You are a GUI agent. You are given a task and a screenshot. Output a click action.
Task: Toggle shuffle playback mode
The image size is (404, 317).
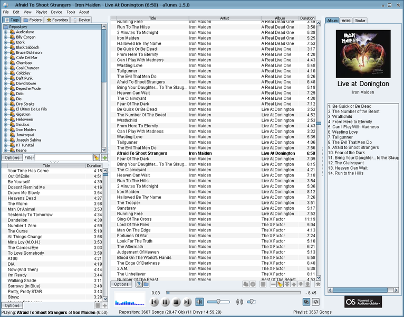click(x=306, y=302)
